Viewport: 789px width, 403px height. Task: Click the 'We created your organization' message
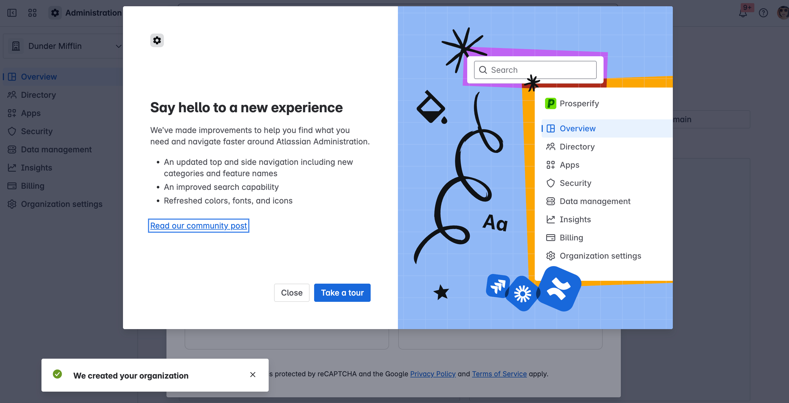click(x=131, y=375)
